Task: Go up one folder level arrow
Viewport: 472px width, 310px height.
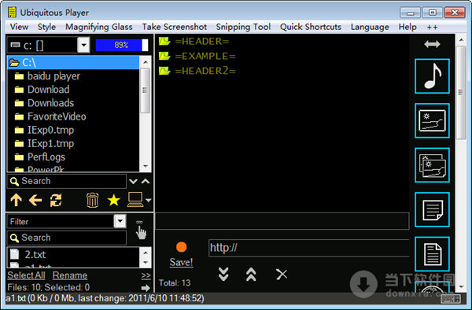Action: (16, 200)
